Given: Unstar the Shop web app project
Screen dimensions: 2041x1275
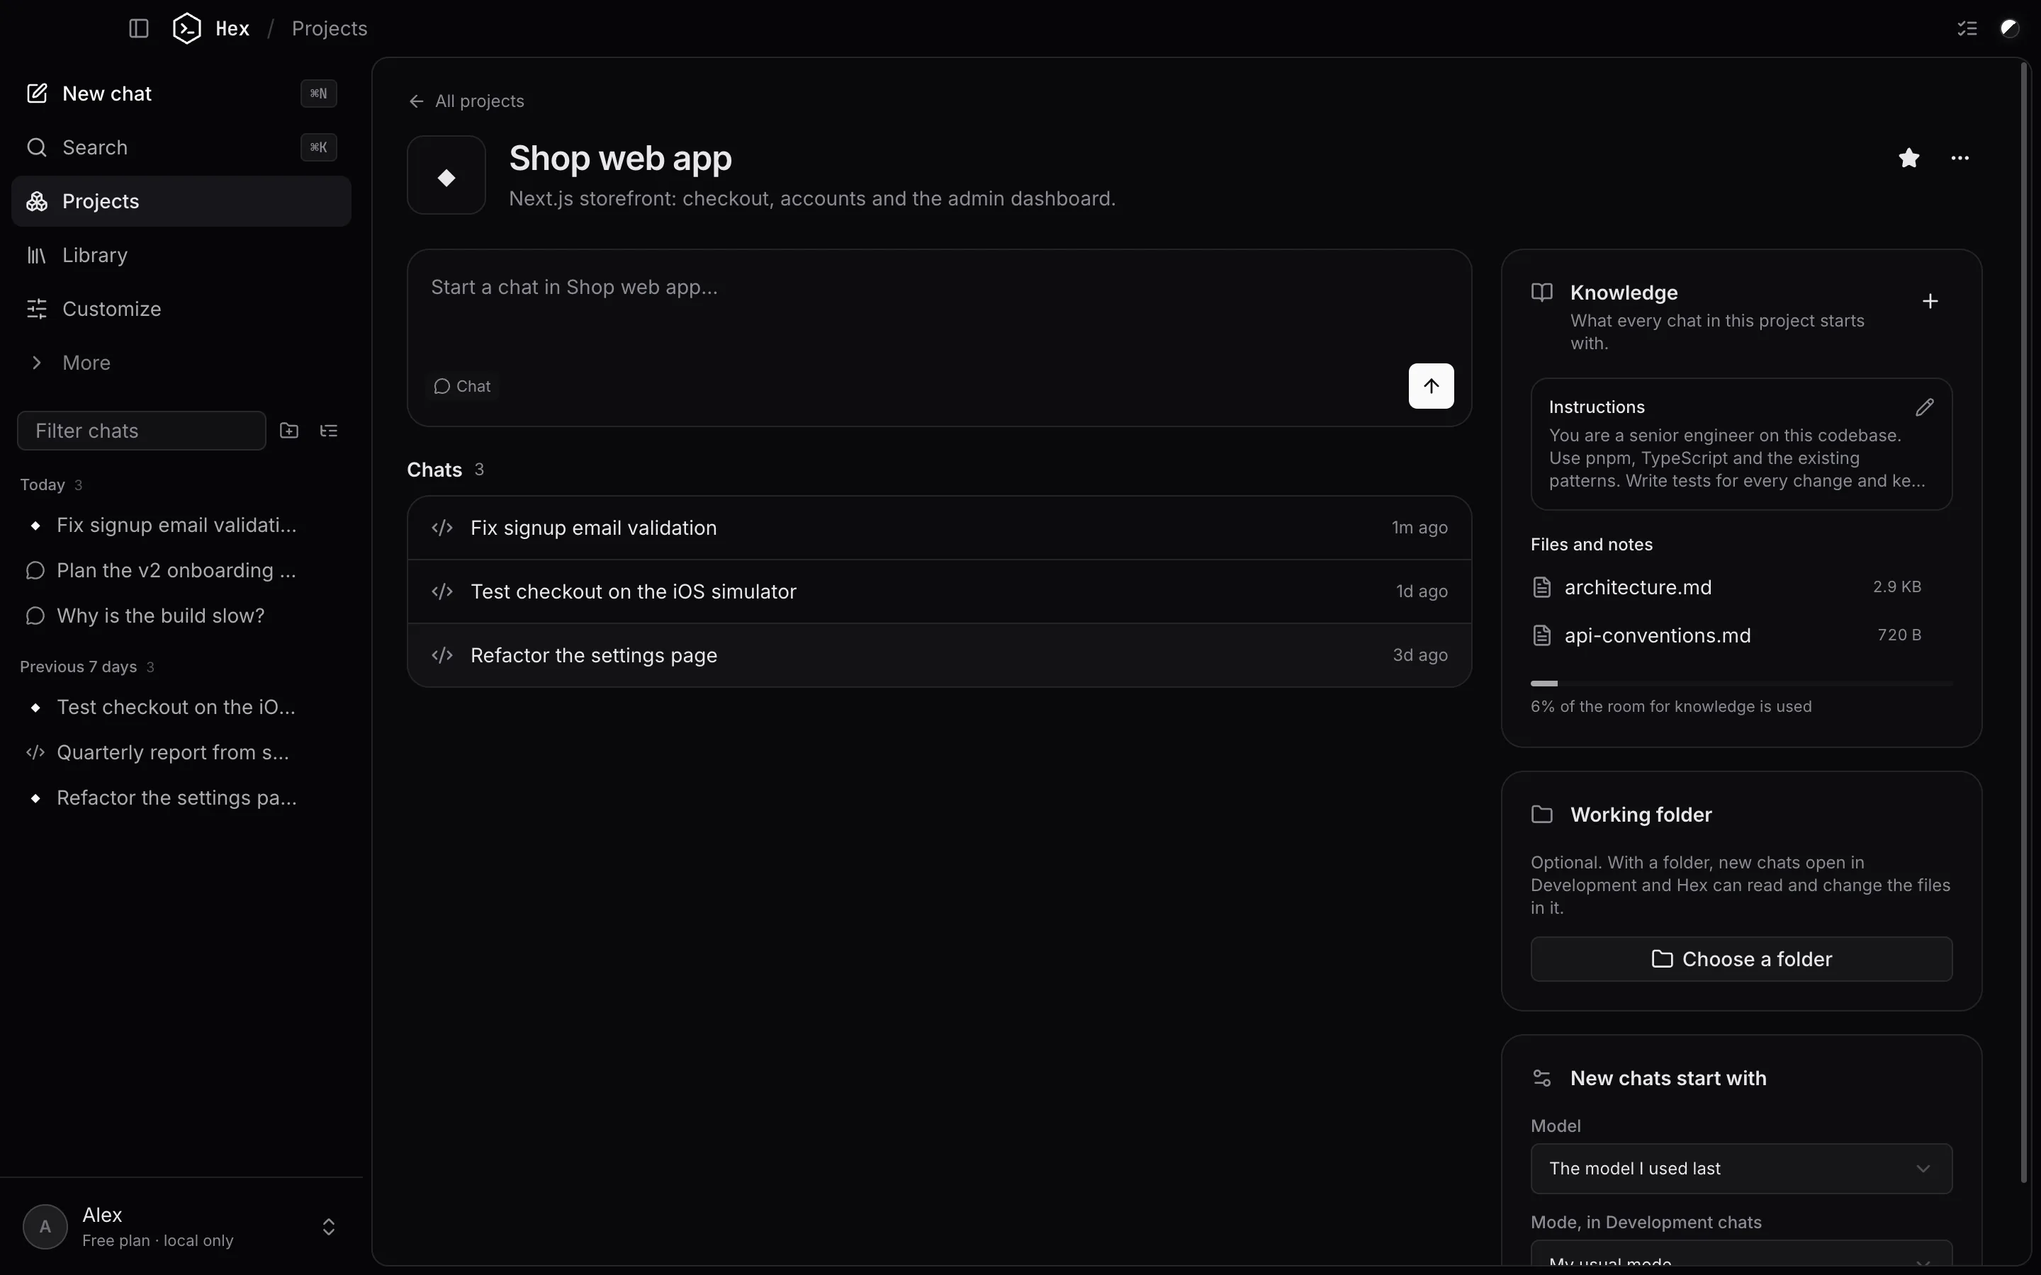Looking at the screenshot, I should pyautogui.click(x=1909, y=158).
